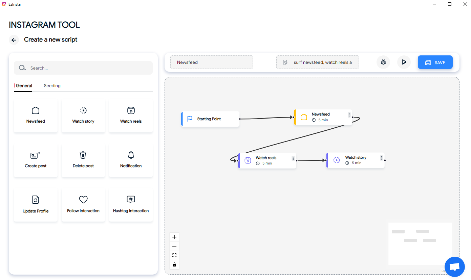Edit the script description field
This screenshot has width=471, height=280.
pos(317,62)
